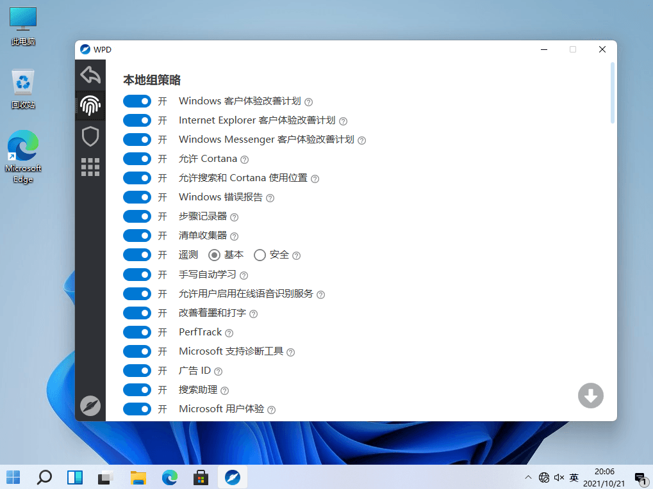
Task: Disable 允许用户启用在线语音识别服务 switch
Action: coord(137,294)
